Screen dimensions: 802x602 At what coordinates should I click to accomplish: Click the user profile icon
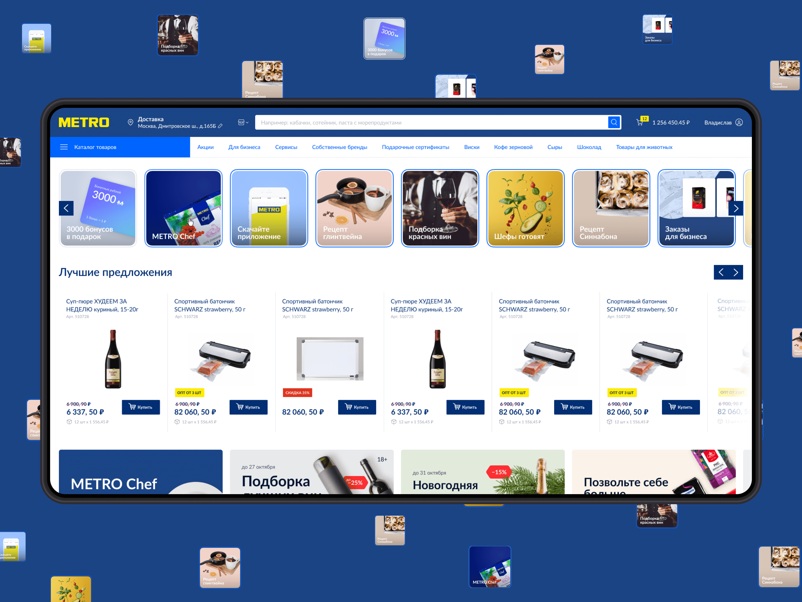739,122
